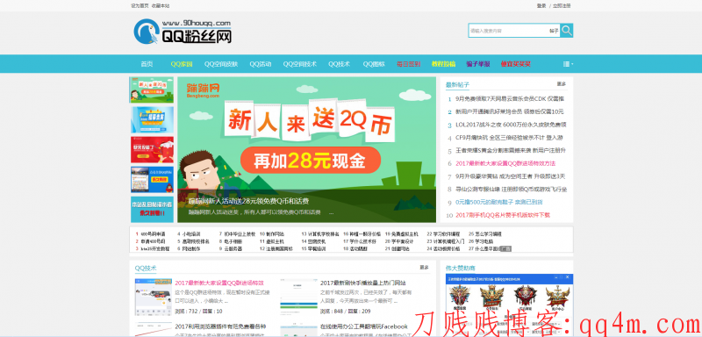Click the fourth rank badge in the sponsor ad

click(x=557, y=298)
